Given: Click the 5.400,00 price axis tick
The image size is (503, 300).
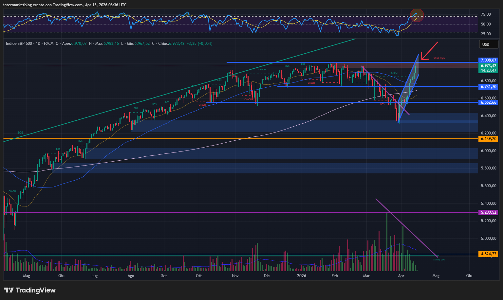Looking at the screenshot, I should [488, 203].
